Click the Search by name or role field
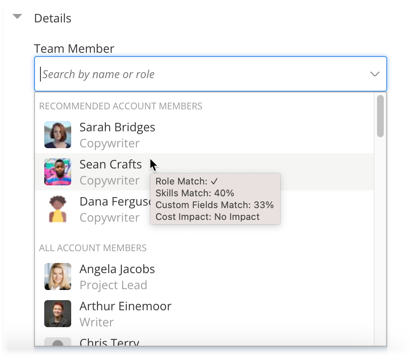 pyautogui.click(x=210, y=74)
